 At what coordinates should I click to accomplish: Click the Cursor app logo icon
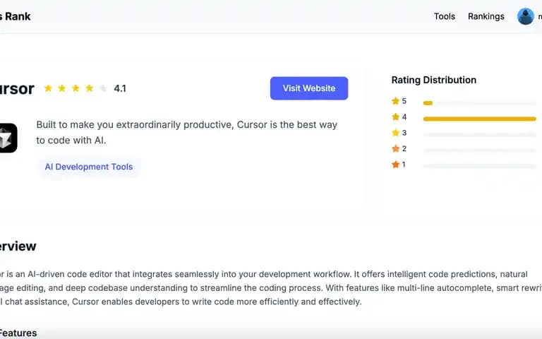pos(8,138)
